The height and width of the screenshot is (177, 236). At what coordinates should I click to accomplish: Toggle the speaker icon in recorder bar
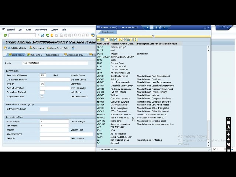(x=229, y=139)
